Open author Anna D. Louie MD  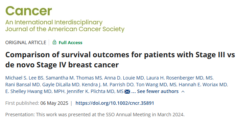point(124,78)
